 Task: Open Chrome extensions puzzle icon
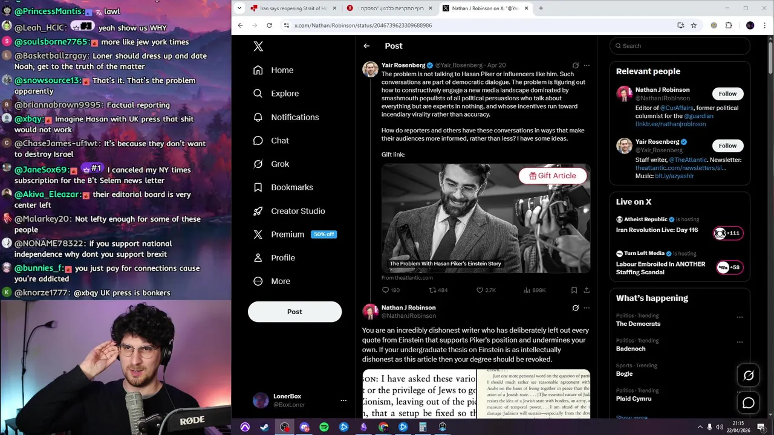pos(729,25)
